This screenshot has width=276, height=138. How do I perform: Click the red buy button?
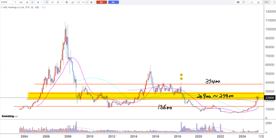(102, 2)
